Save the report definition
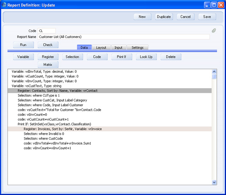The height and width of the screenshot is (195, 226). point(207,17)
